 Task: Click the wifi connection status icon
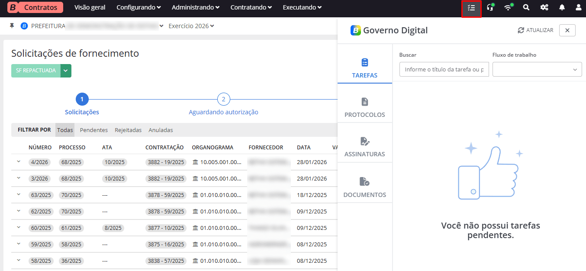coord(508,8)
